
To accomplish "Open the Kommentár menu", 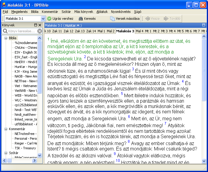I will (x=50, y=12).
